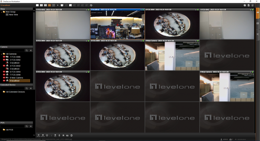Click Extended Device search magnifier button

26,88
